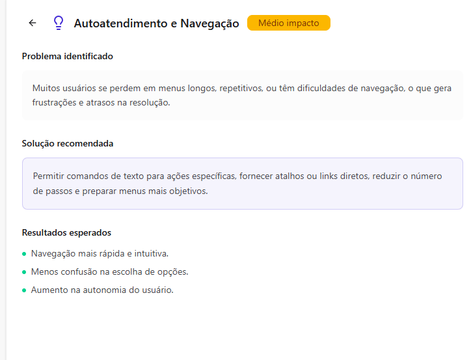Click the 'de passos e preparar menus' line
Image resolution: width=471 pixels, height=360 pixels.
(x=120, y=191)
